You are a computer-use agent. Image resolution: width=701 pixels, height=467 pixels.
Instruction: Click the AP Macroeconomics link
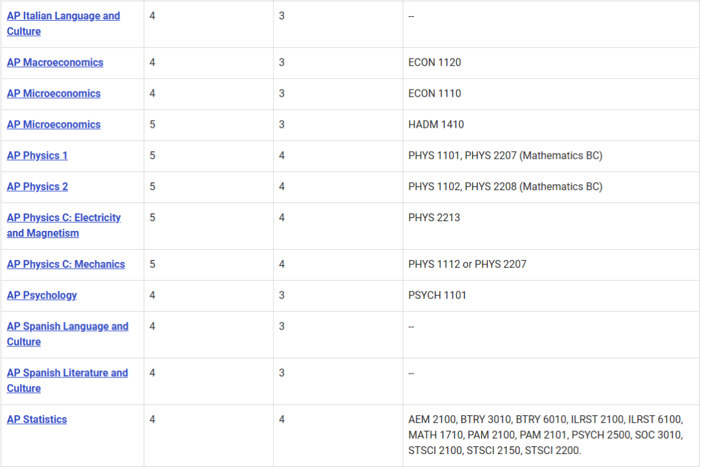pyautogui.click(x=55, y=63)
